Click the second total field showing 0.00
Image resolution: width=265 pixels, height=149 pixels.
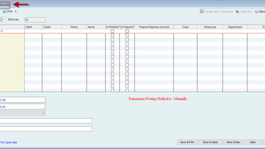click(22, 107)
